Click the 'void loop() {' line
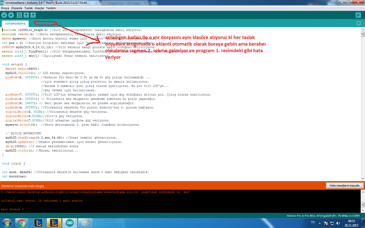365x228 pixels. click(x=13, y=163)
